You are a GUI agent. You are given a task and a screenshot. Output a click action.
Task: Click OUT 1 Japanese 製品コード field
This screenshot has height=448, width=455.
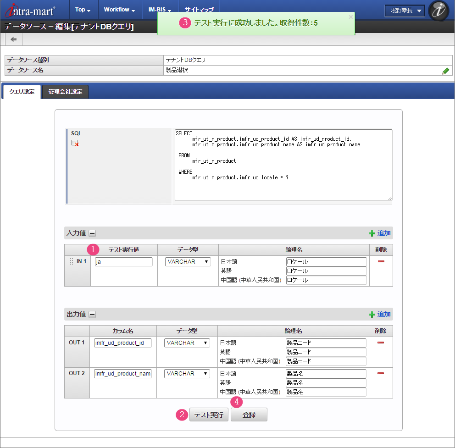326,343
